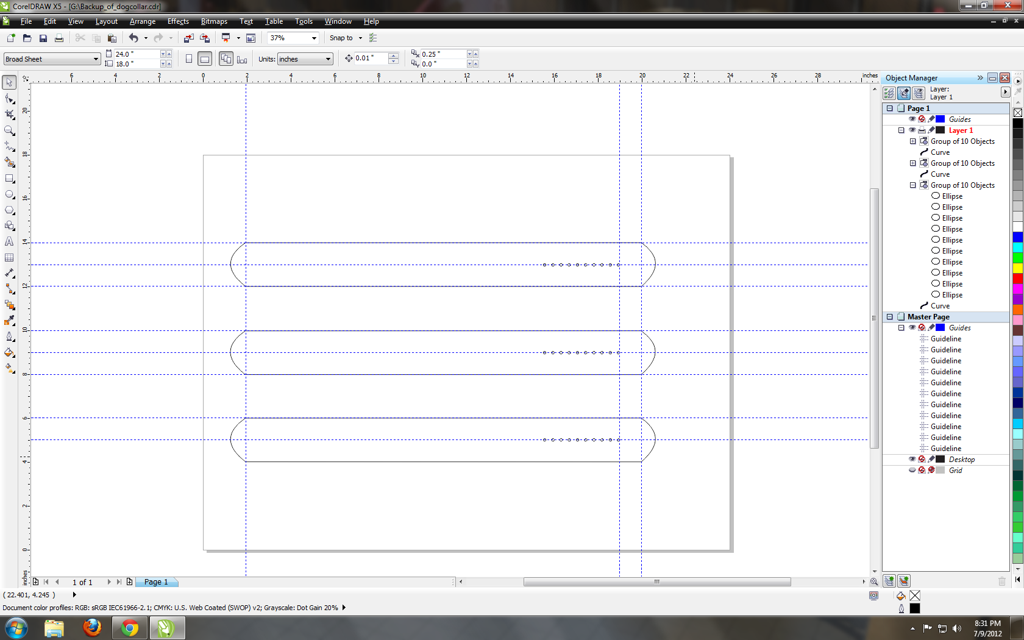Open the Units inches dropdown
The width and height of the screenshot is (1024, 640).
tap(328, 59)
